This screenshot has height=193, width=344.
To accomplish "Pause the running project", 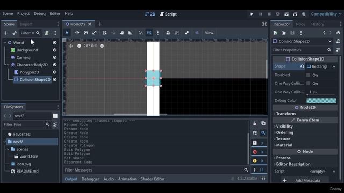I will pyautogui.click(x=261, y=14).
